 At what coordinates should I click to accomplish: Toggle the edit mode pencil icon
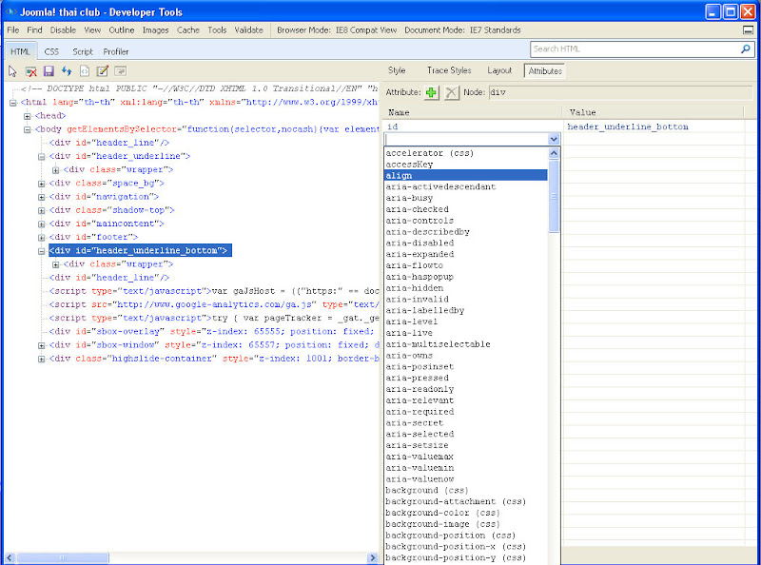(x=103, y=71)
